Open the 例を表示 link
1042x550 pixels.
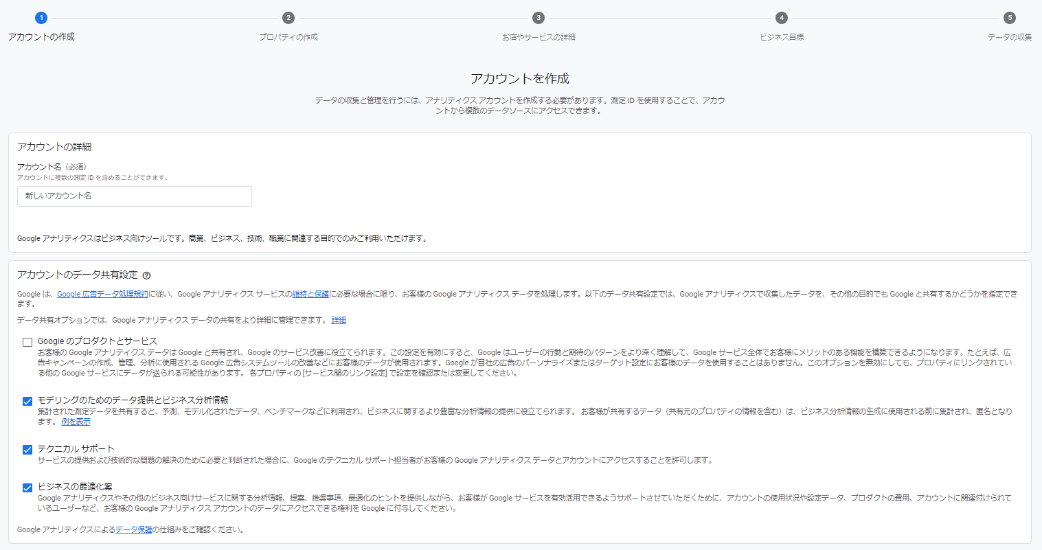(76, 422)
